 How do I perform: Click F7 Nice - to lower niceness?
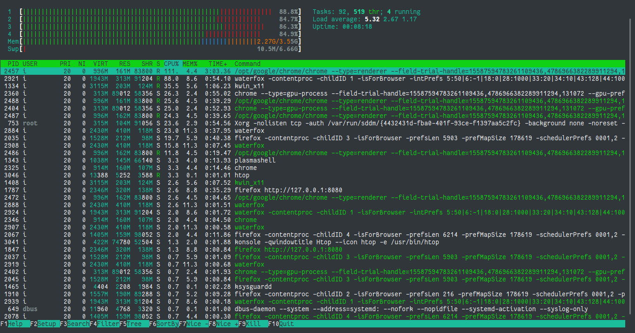(193, 324)
